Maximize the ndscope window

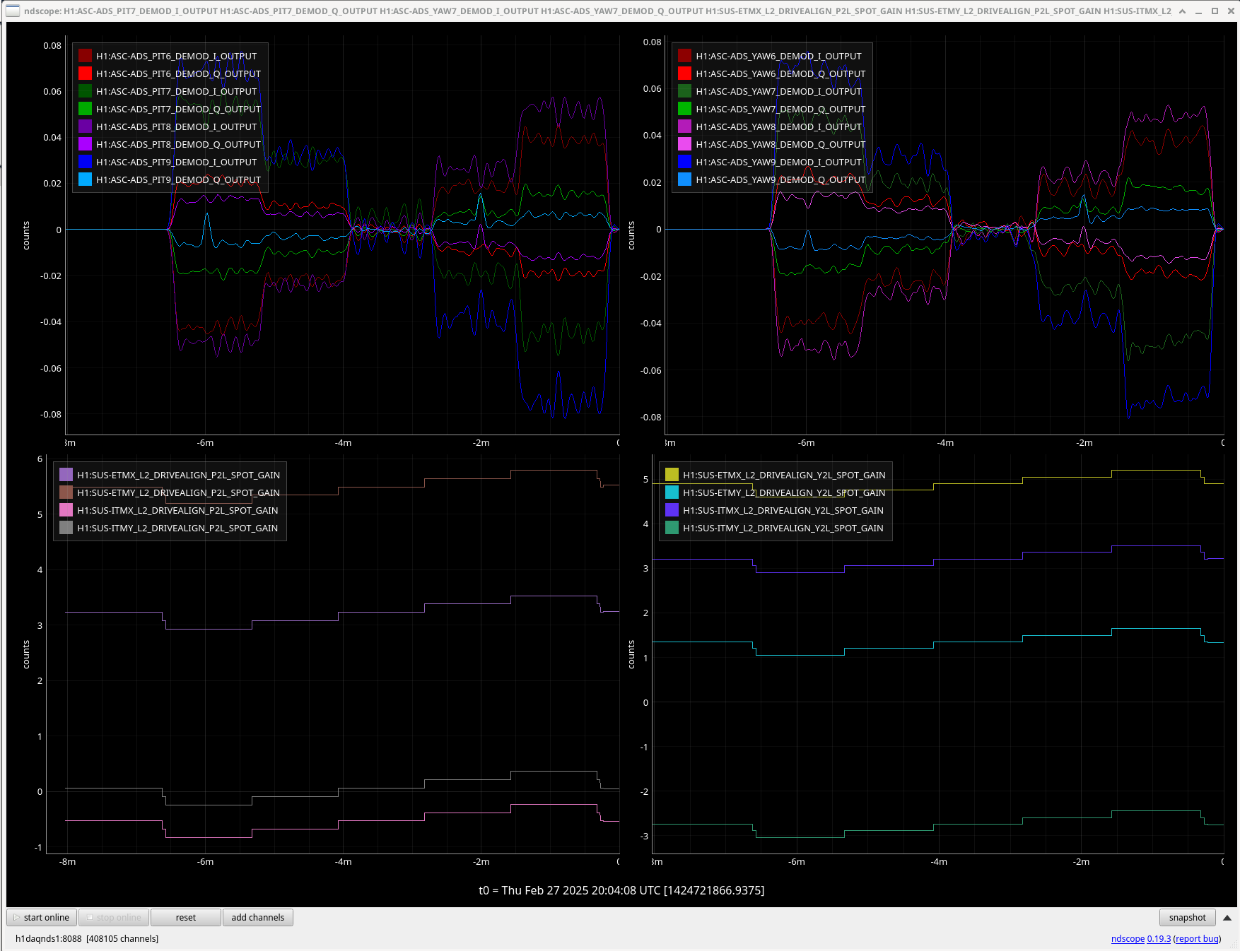click(x=1215, y=11)
